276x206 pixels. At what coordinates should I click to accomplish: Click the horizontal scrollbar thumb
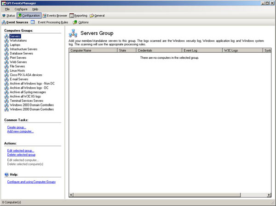[x=157, y=195]
